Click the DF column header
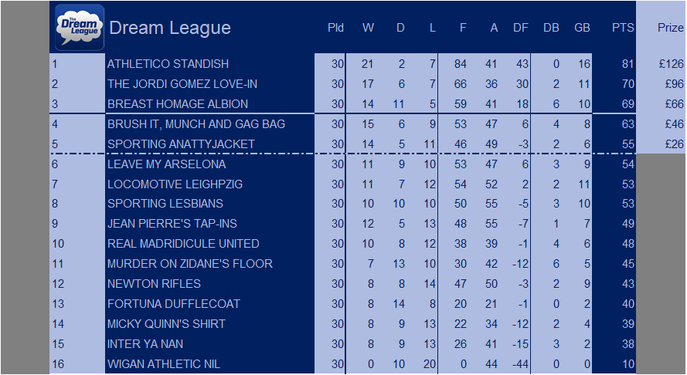The image size is (687, 375). (x=521, y=28)
